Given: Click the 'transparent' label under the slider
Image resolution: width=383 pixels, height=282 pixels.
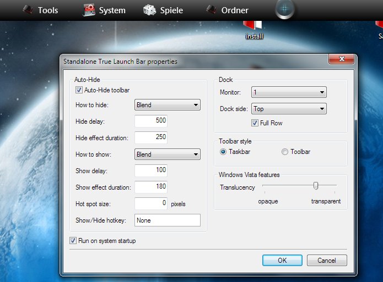Looking at the screenshot, I should (326, 201).
